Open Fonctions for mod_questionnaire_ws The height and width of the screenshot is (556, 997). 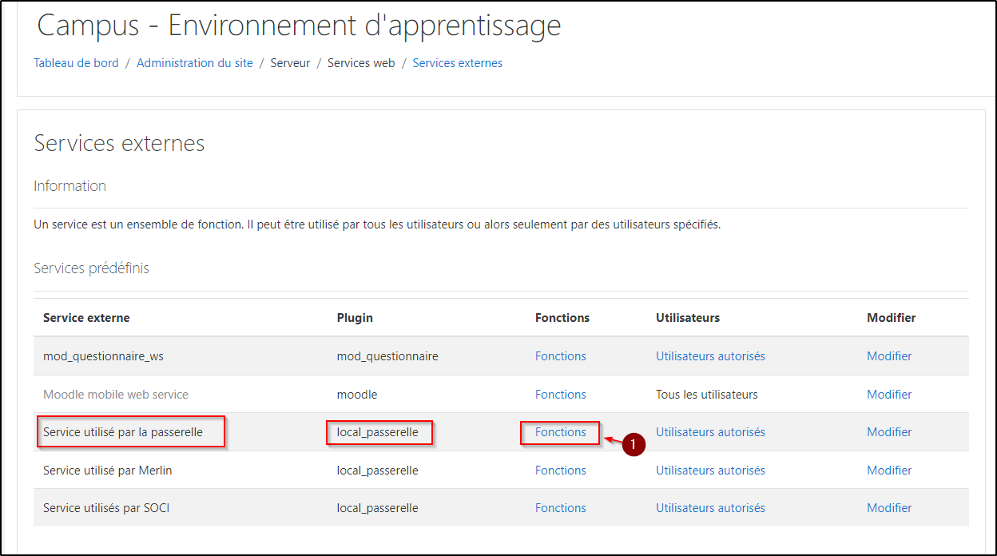(x=560, y=356)
